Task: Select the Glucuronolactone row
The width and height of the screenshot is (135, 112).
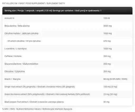Action: [67, 64]
